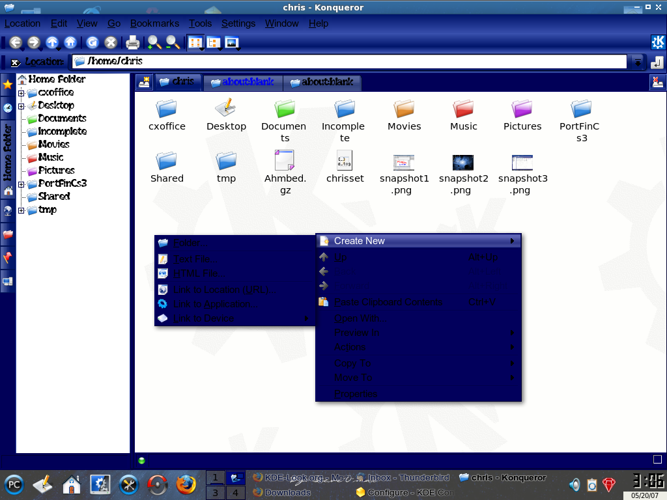Switch to Inbox - Thunderbird taskbar entry
Image resolution: width=667 pixels, height=500 pixels.
pos(403,477)
